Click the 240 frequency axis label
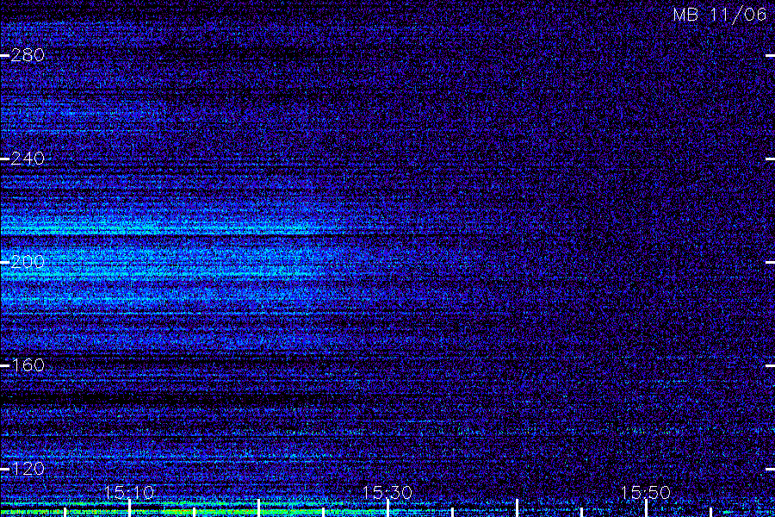Image resolution: width=775 pixels, height=517 pixels. point(28,159)
